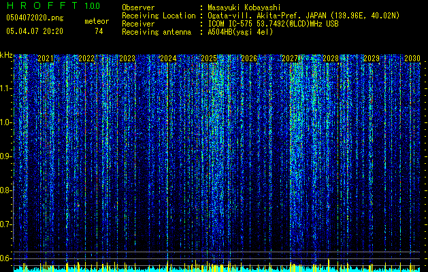Click the 2028 time marker
The width and height of the screenshot is (428, 272).
tap(331, 58)
